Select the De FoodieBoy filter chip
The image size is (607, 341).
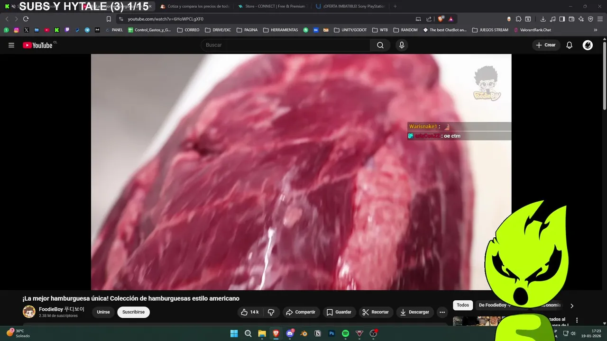tap(493, 305)
